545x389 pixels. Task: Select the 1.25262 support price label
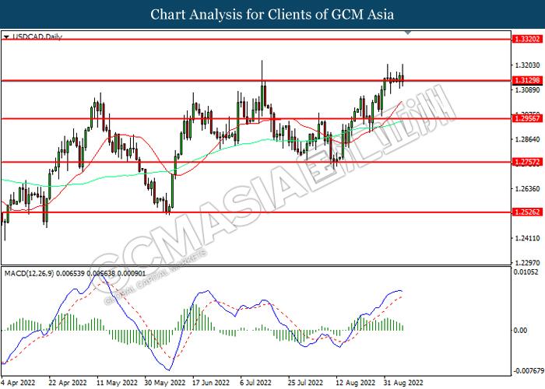pos(526,212)
